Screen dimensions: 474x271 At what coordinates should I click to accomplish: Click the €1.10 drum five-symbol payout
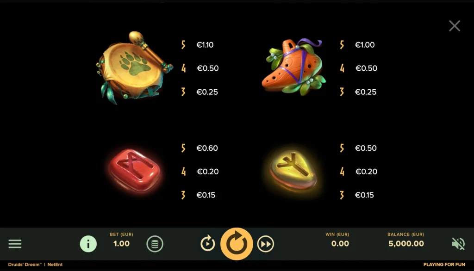point(205,45)
